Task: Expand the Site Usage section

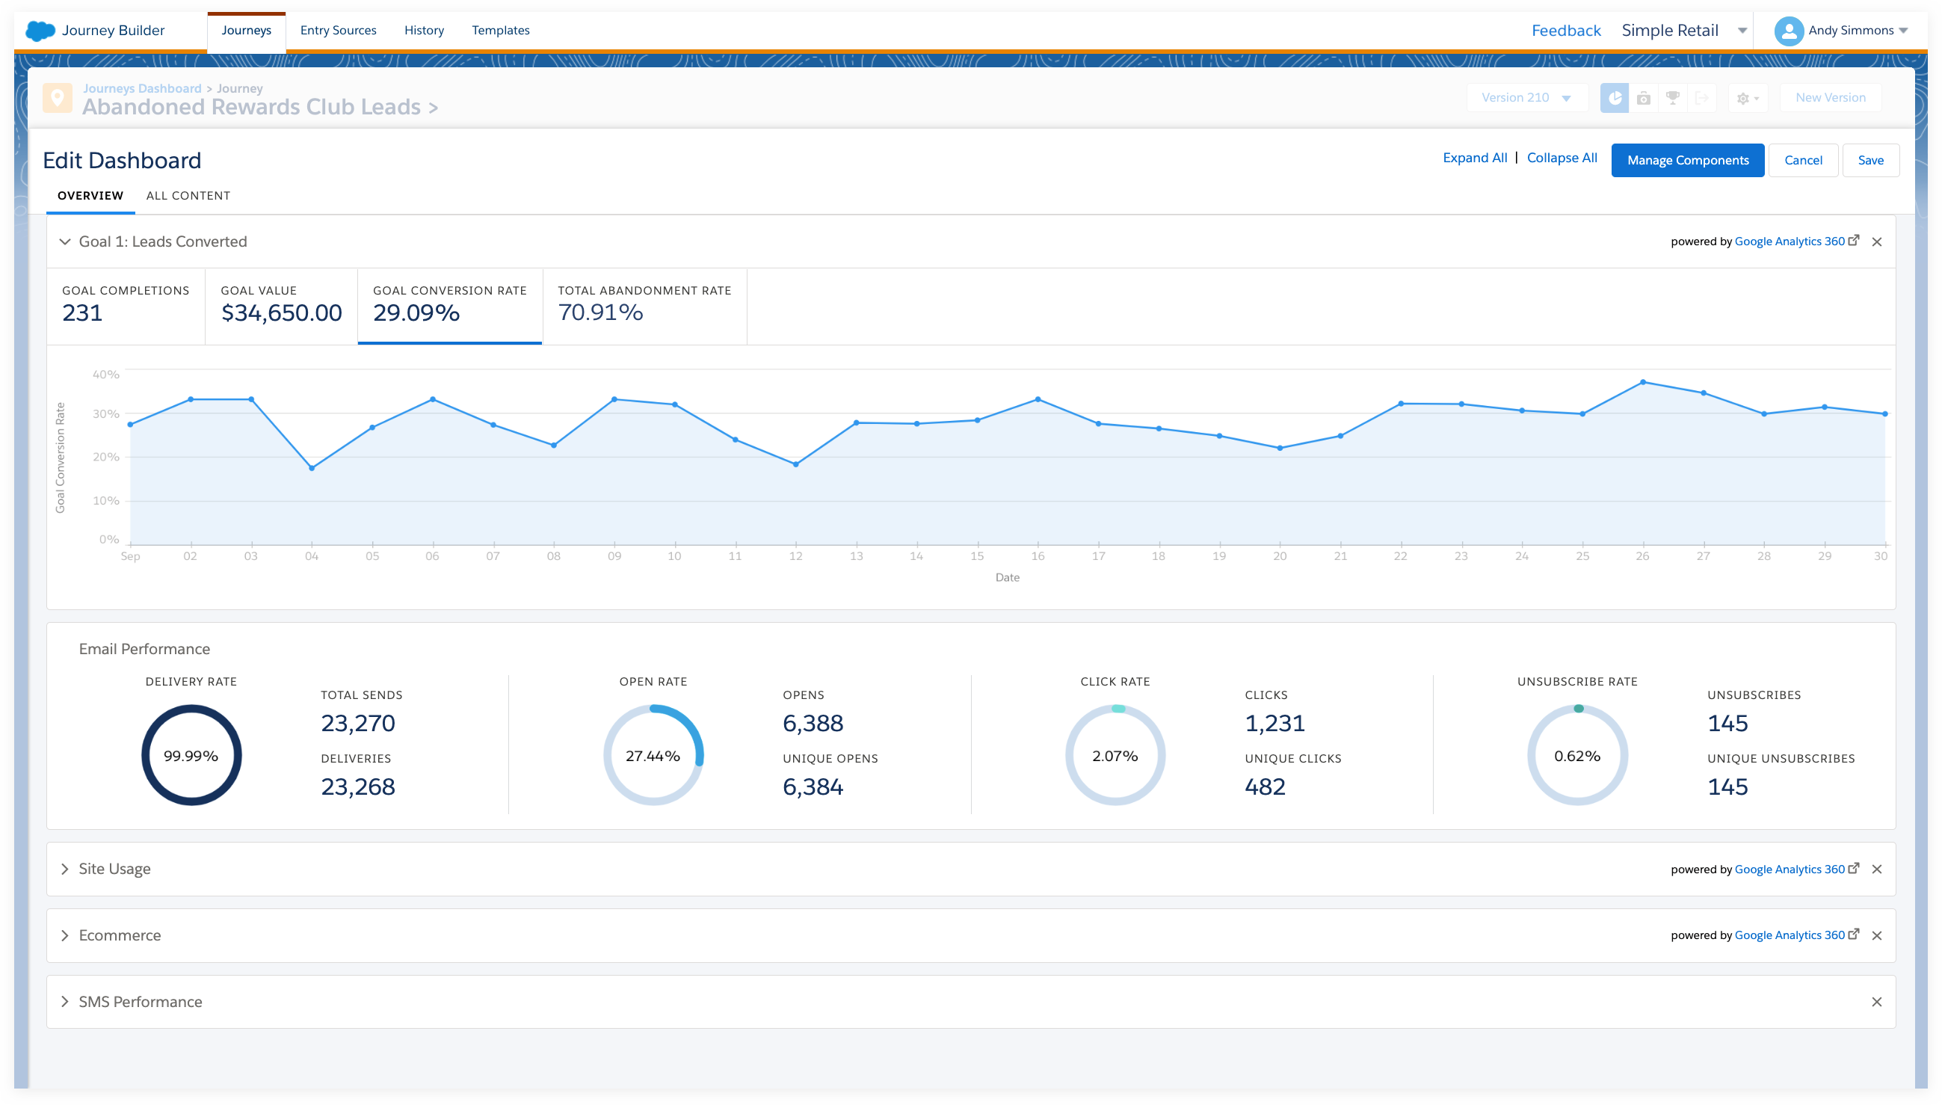Action: tap(65, 869)
